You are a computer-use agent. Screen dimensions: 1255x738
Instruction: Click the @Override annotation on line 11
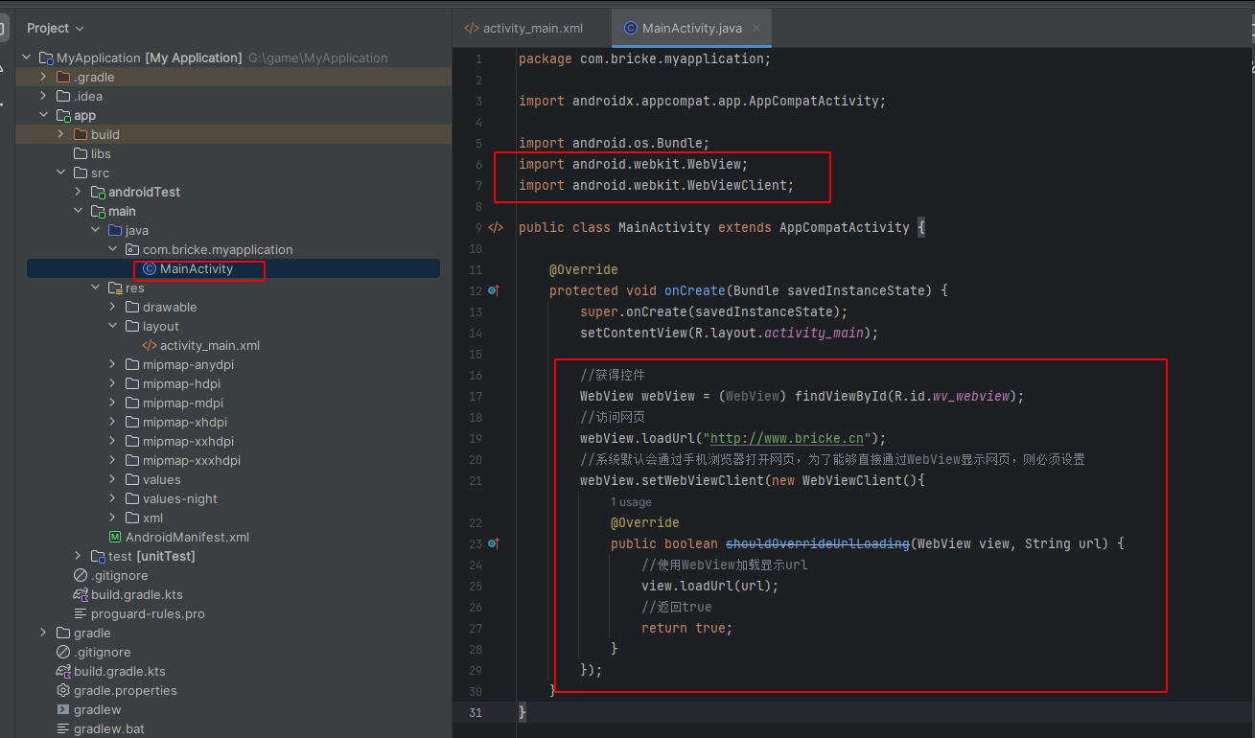(x=584, y=269)
